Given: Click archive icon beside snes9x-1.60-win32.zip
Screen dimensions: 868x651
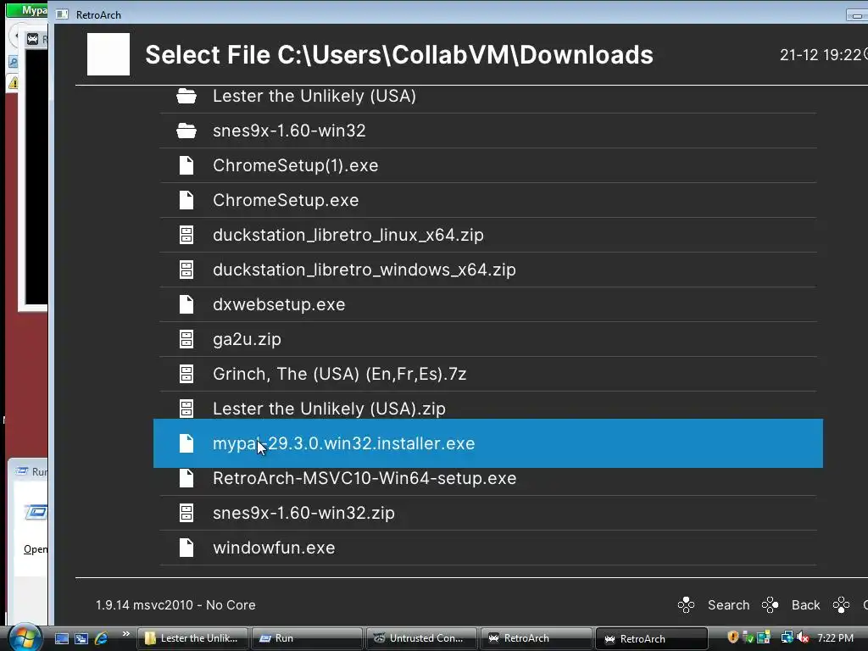Looking at the screenshot, I should point(186,513).
